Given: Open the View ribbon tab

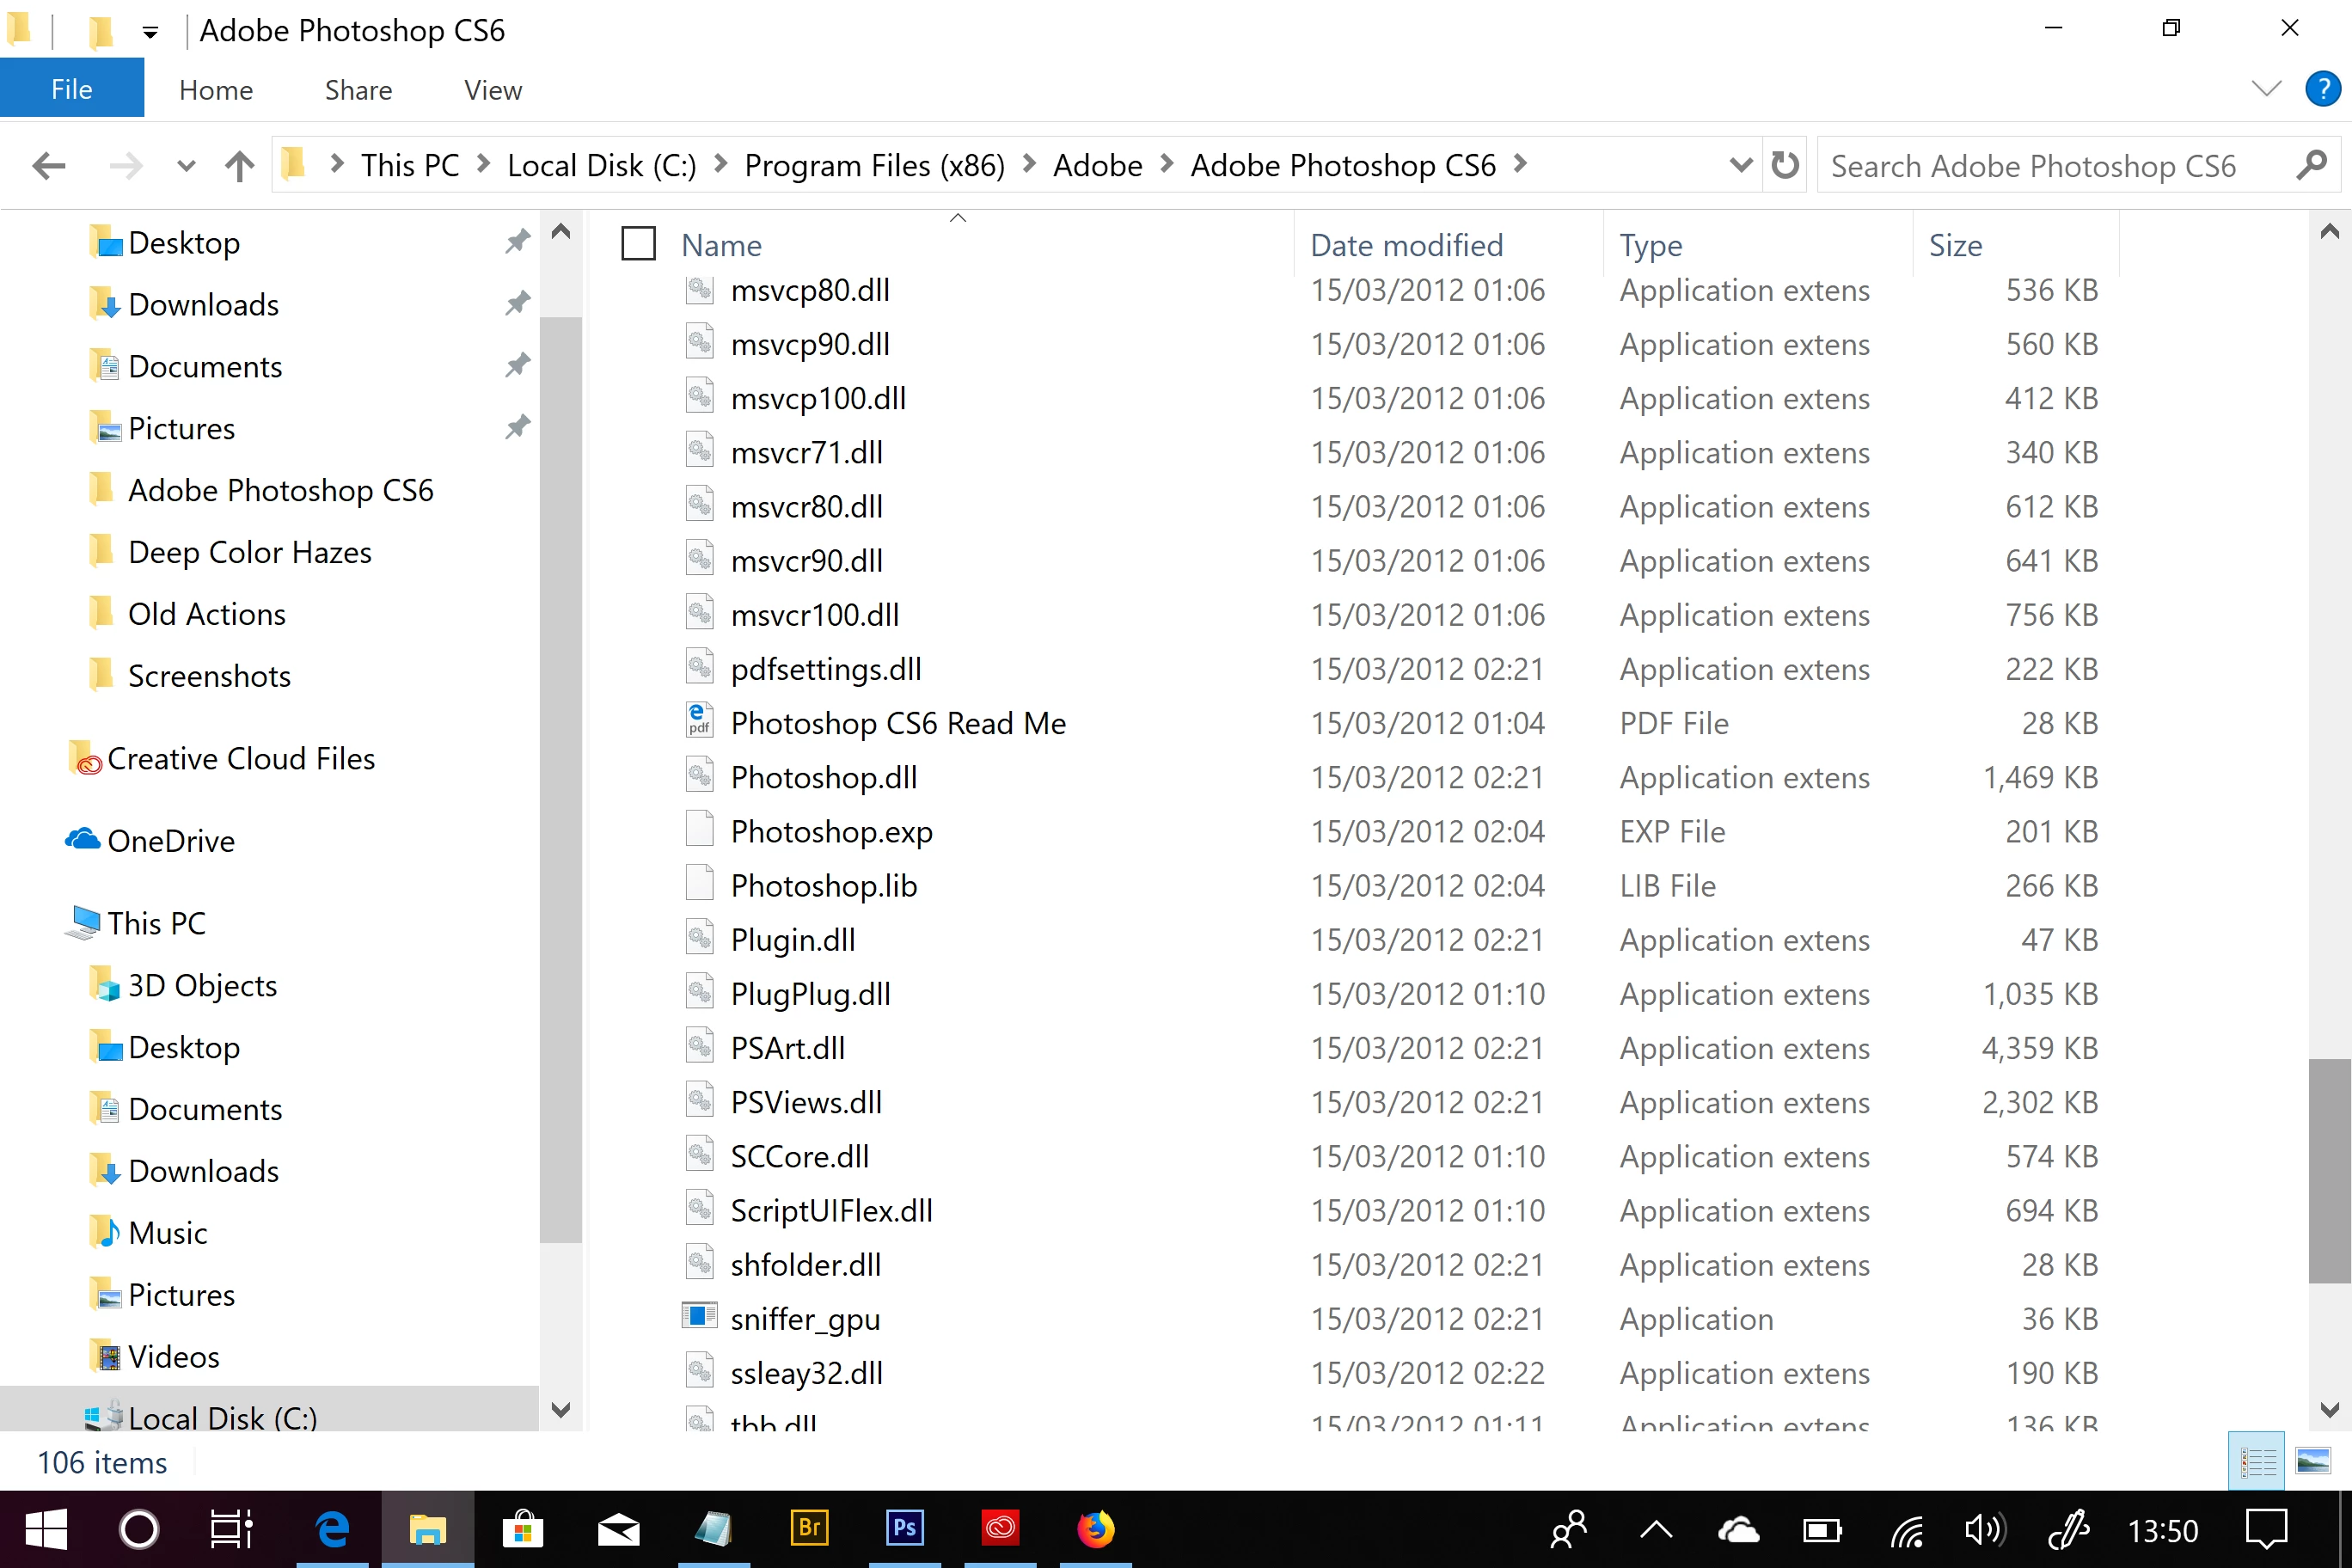Looking at the screenshot, I should tap(492, 90).
